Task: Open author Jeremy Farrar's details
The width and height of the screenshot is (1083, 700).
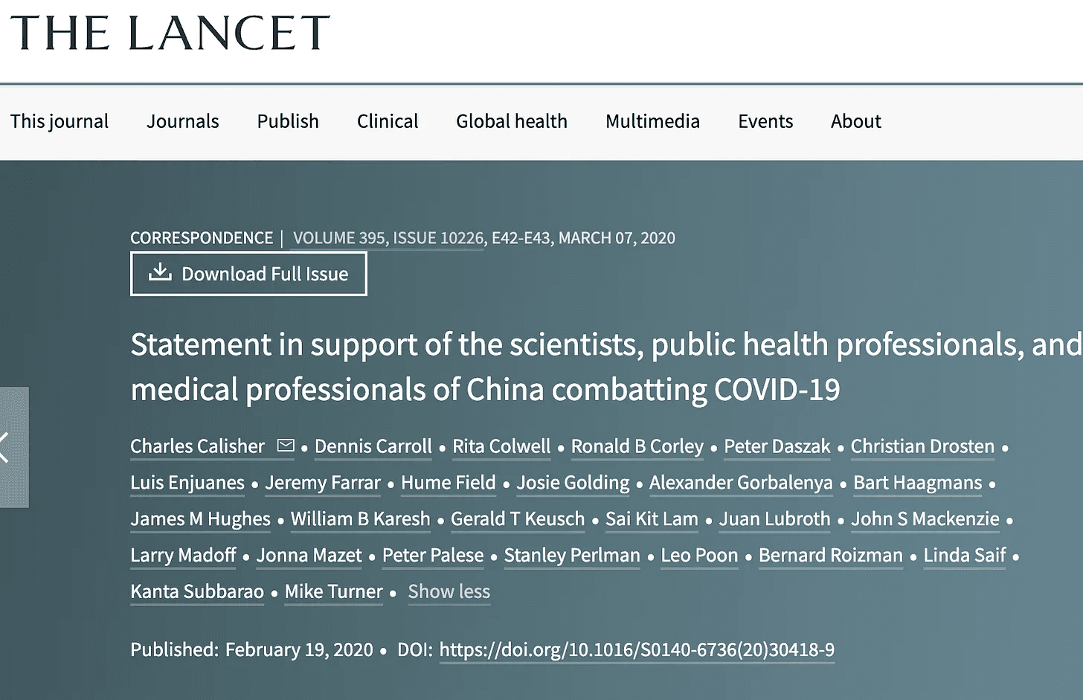Action: 323,483
